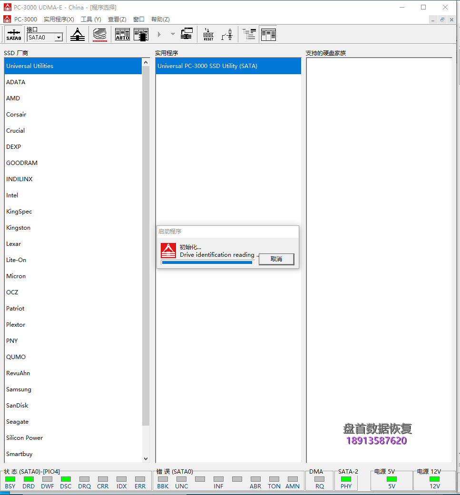Viewport: 460px width, 495px height.
Task: Select OCZ in vendor list
Action: (x=73, y=292)
